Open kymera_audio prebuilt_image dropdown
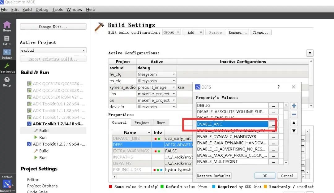The height and width of the screenshot is (193, 334). click(156, 87)
